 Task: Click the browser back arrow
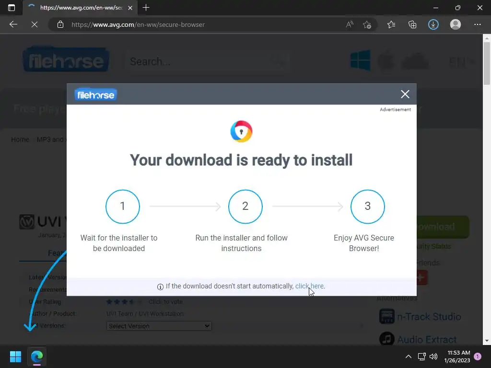point(13,24)
